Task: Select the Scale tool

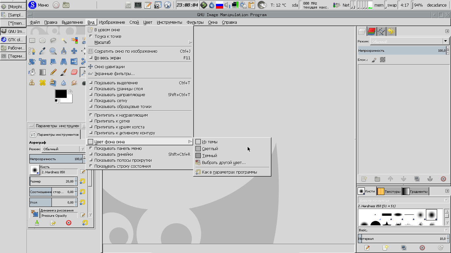Action: [43, 62]
